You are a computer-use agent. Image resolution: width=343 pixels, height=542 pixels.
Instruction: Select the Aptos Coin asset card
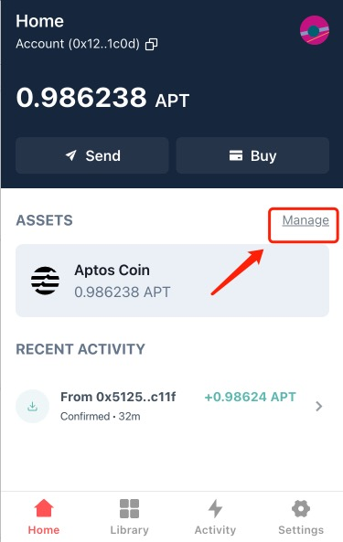[x=172, y=281]
